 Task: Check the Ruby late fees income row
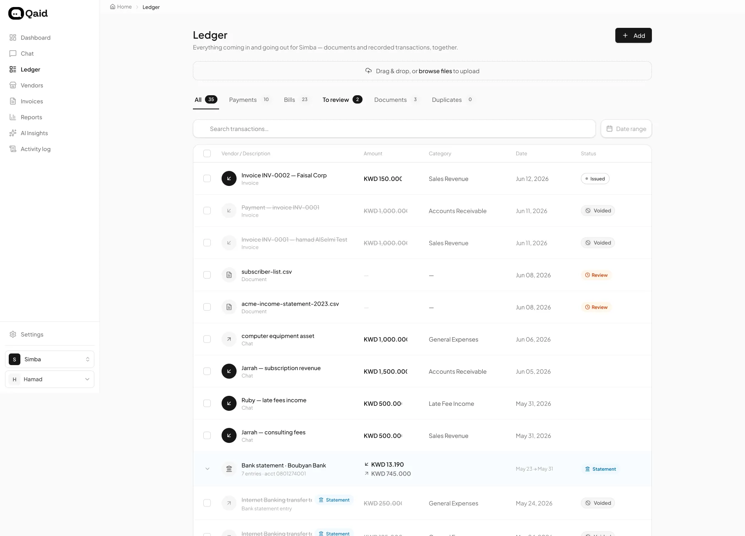207,403
